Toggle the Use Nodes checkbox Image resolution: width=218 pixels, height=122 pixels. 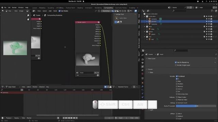click(x=60, y=11)
